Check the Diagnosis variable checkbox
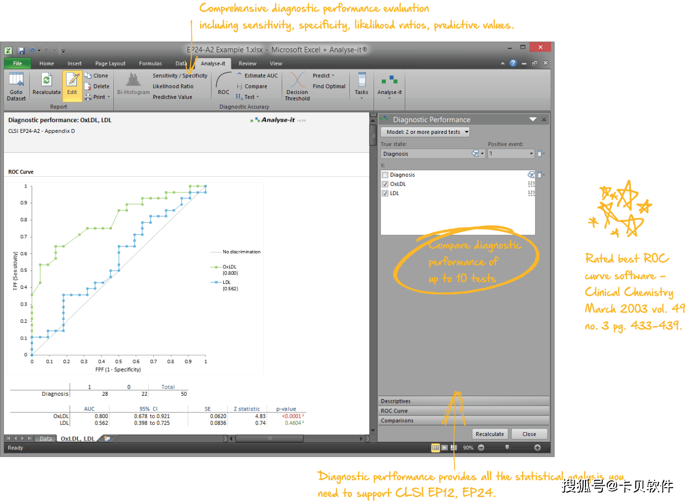The height and width of the screenshot is (501, 690). 385,175
